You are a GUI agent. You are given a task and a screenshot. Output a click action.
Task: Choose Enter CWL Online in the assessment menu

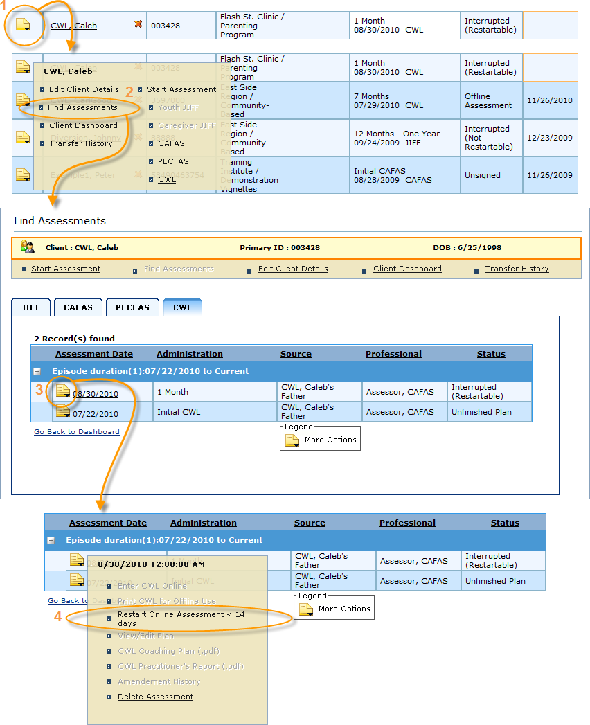click(152, 586)
